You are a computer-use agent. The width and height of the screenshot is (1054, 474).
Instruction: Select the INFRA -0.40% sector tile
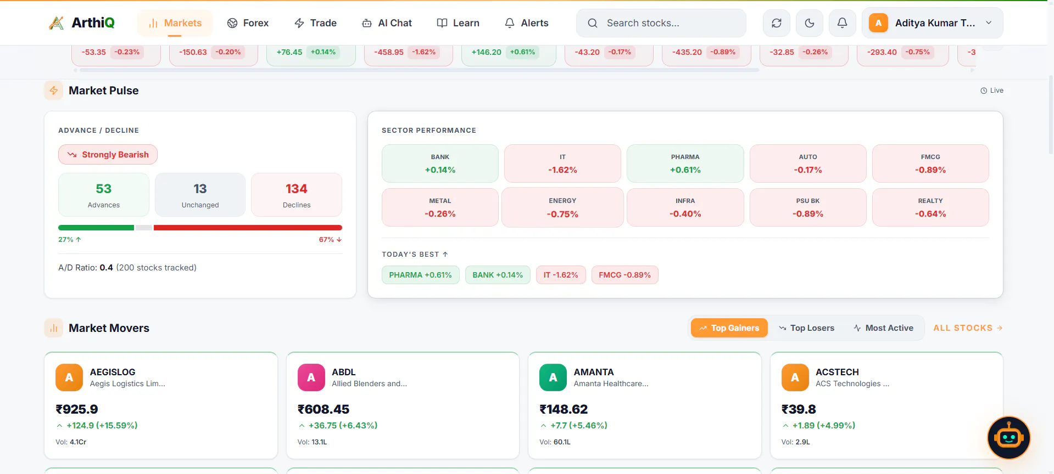tap(685, 207)
